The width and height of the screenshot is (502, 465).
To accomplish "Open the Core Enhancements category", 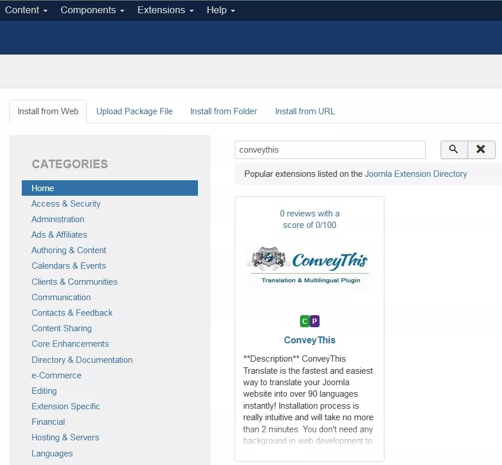I will point(70,344).
